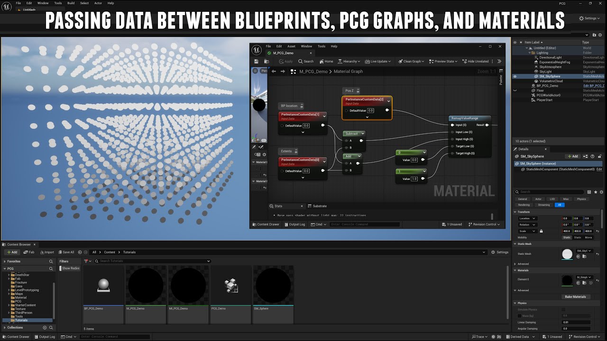The height and width of the screenshot is (341, 607).
Task: Open the File menu in the Material Editor
Action: 268,46
